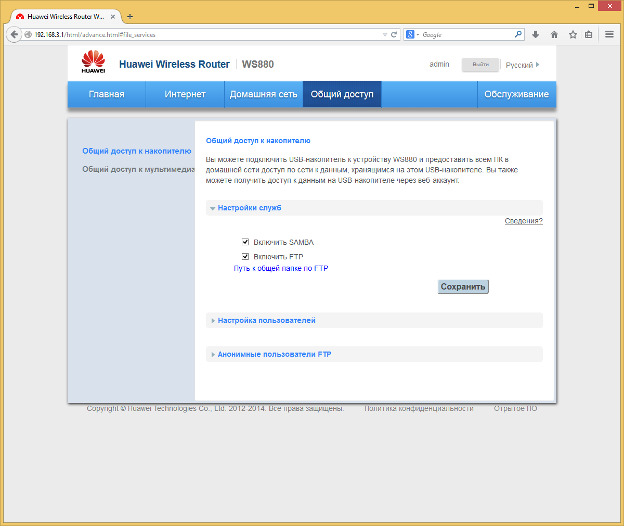Show bookmarks list icon
Image resolution: width=624 pixels, height=526 pixels.
[589, 34]
